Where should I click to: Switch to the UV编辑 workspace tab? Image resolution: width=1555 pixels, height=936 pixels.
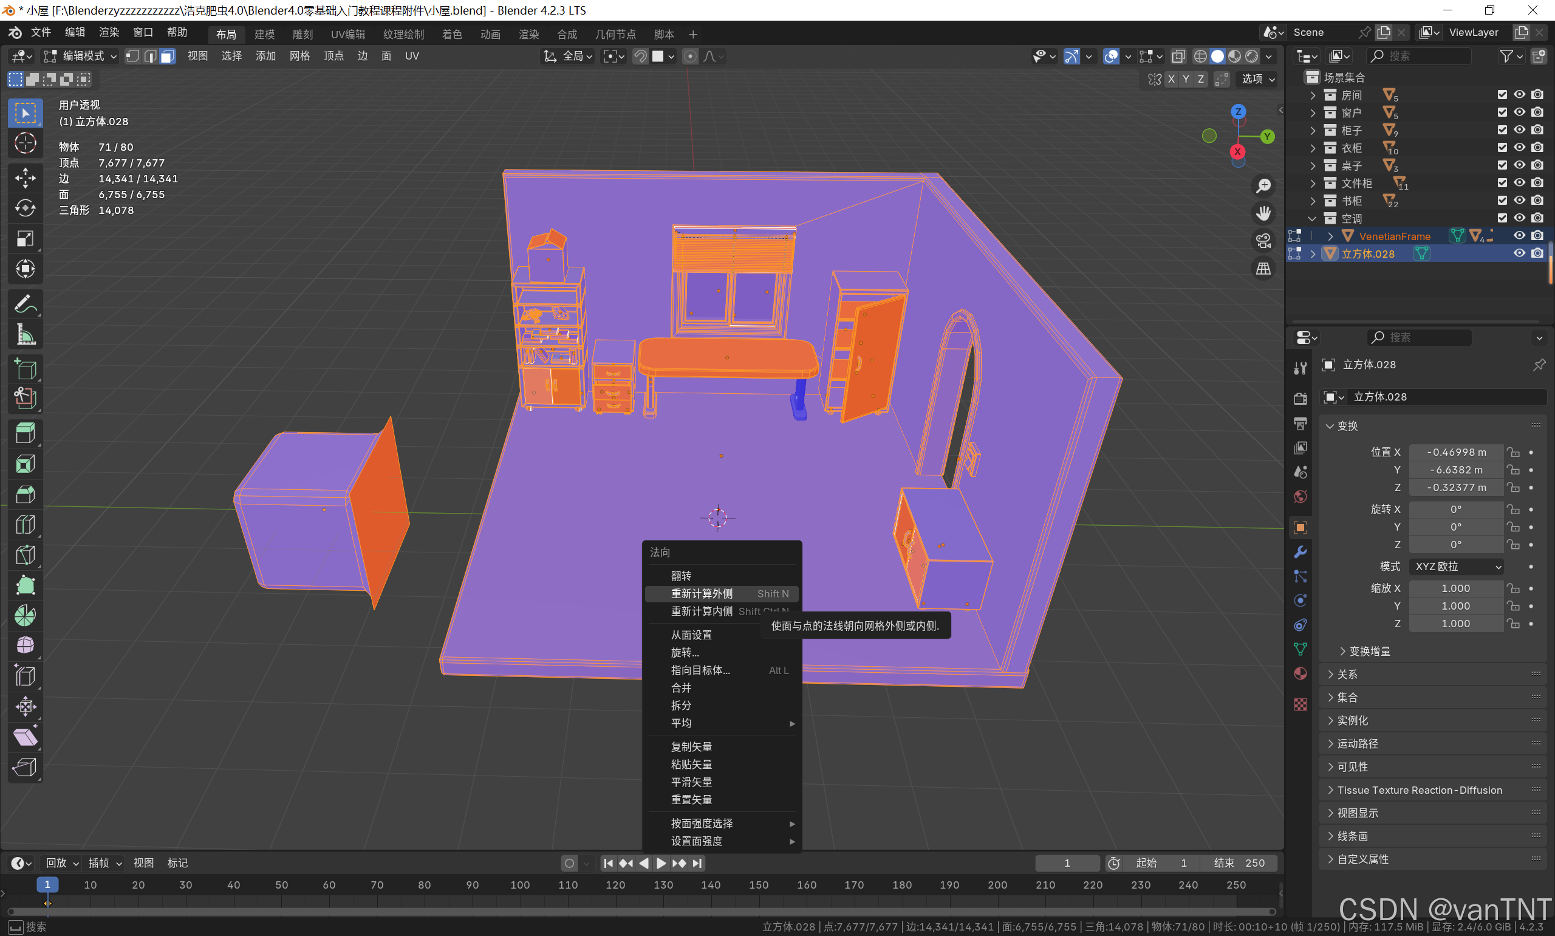pyautogui.click(x=347, y=34)
